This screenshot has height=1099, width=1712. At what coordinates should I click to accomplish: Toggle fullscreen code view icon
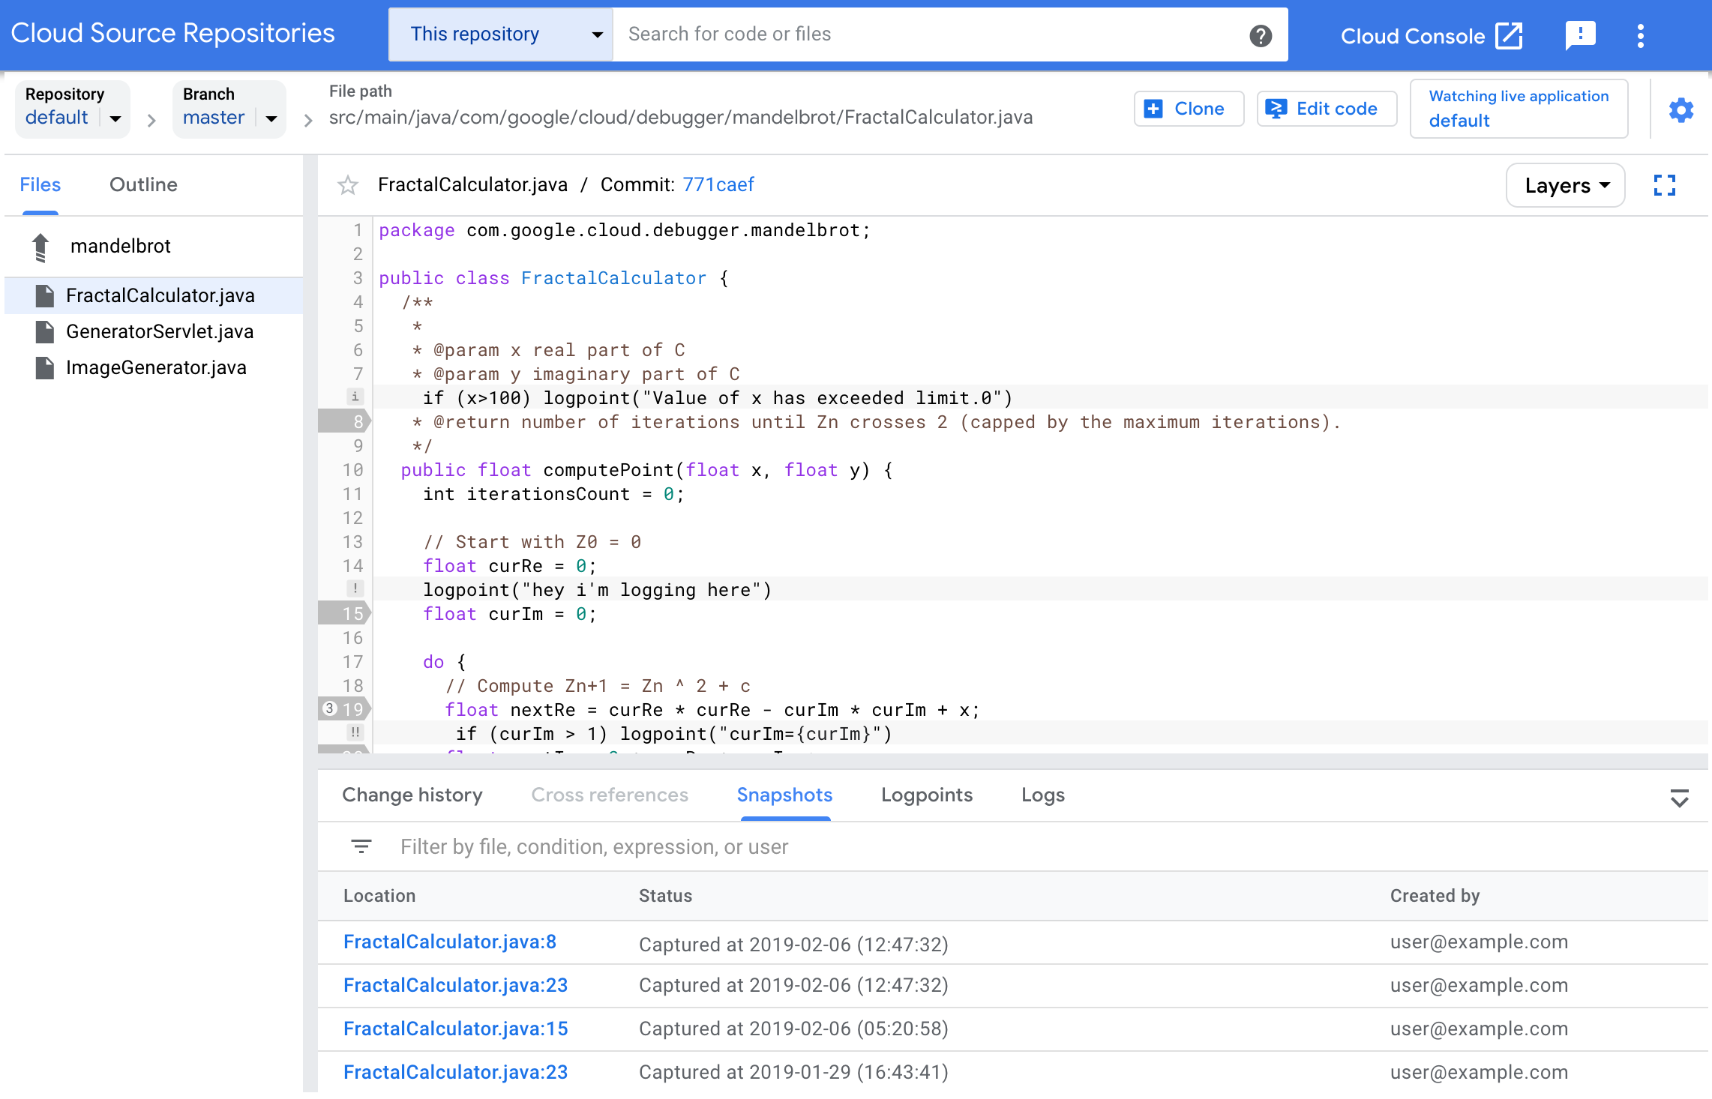1664,185
